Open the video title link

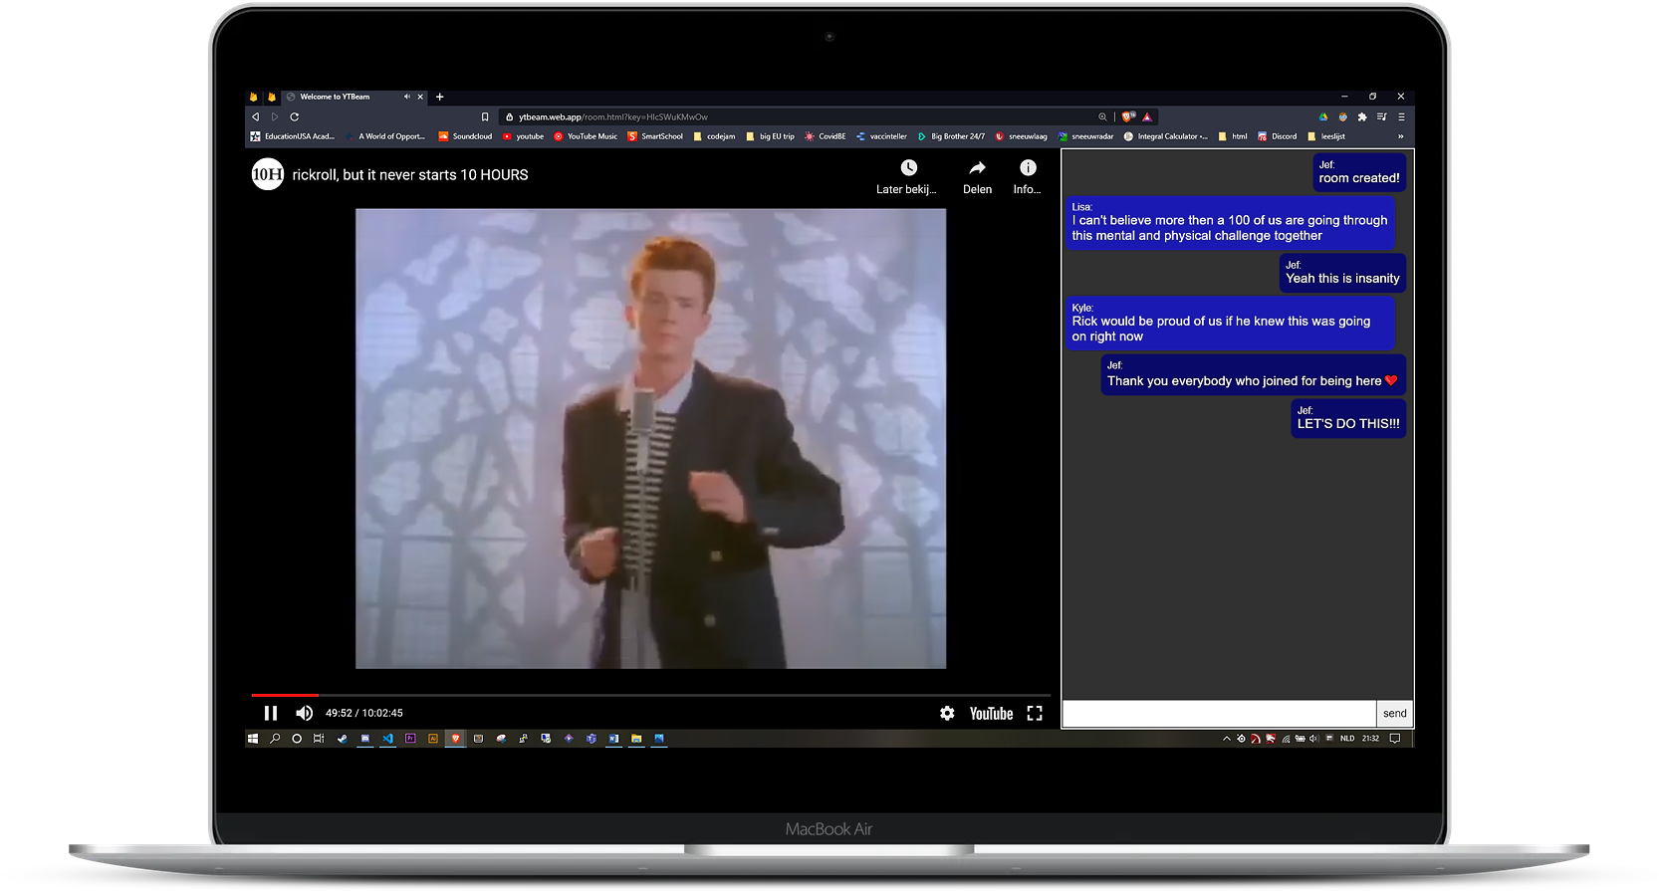coord(410,175)
